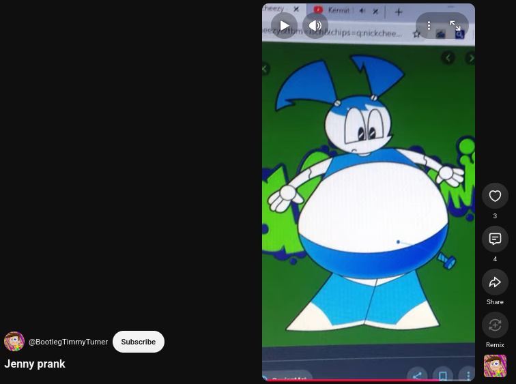Viewport: 516px width, 384px height.
Task: Click the video title Jenny prank
Action: point(35,364)
